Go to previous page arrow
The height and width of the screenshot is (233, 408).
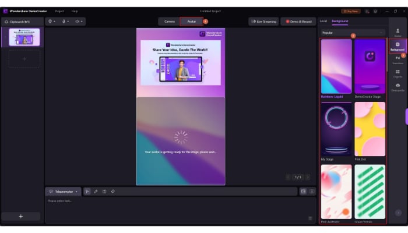pyautogui.click(x=288, y=177)
